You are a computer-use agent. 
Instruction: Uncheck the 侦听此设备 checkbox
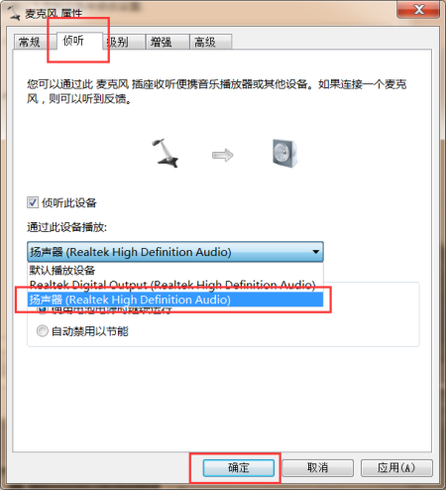click(33, 202)
